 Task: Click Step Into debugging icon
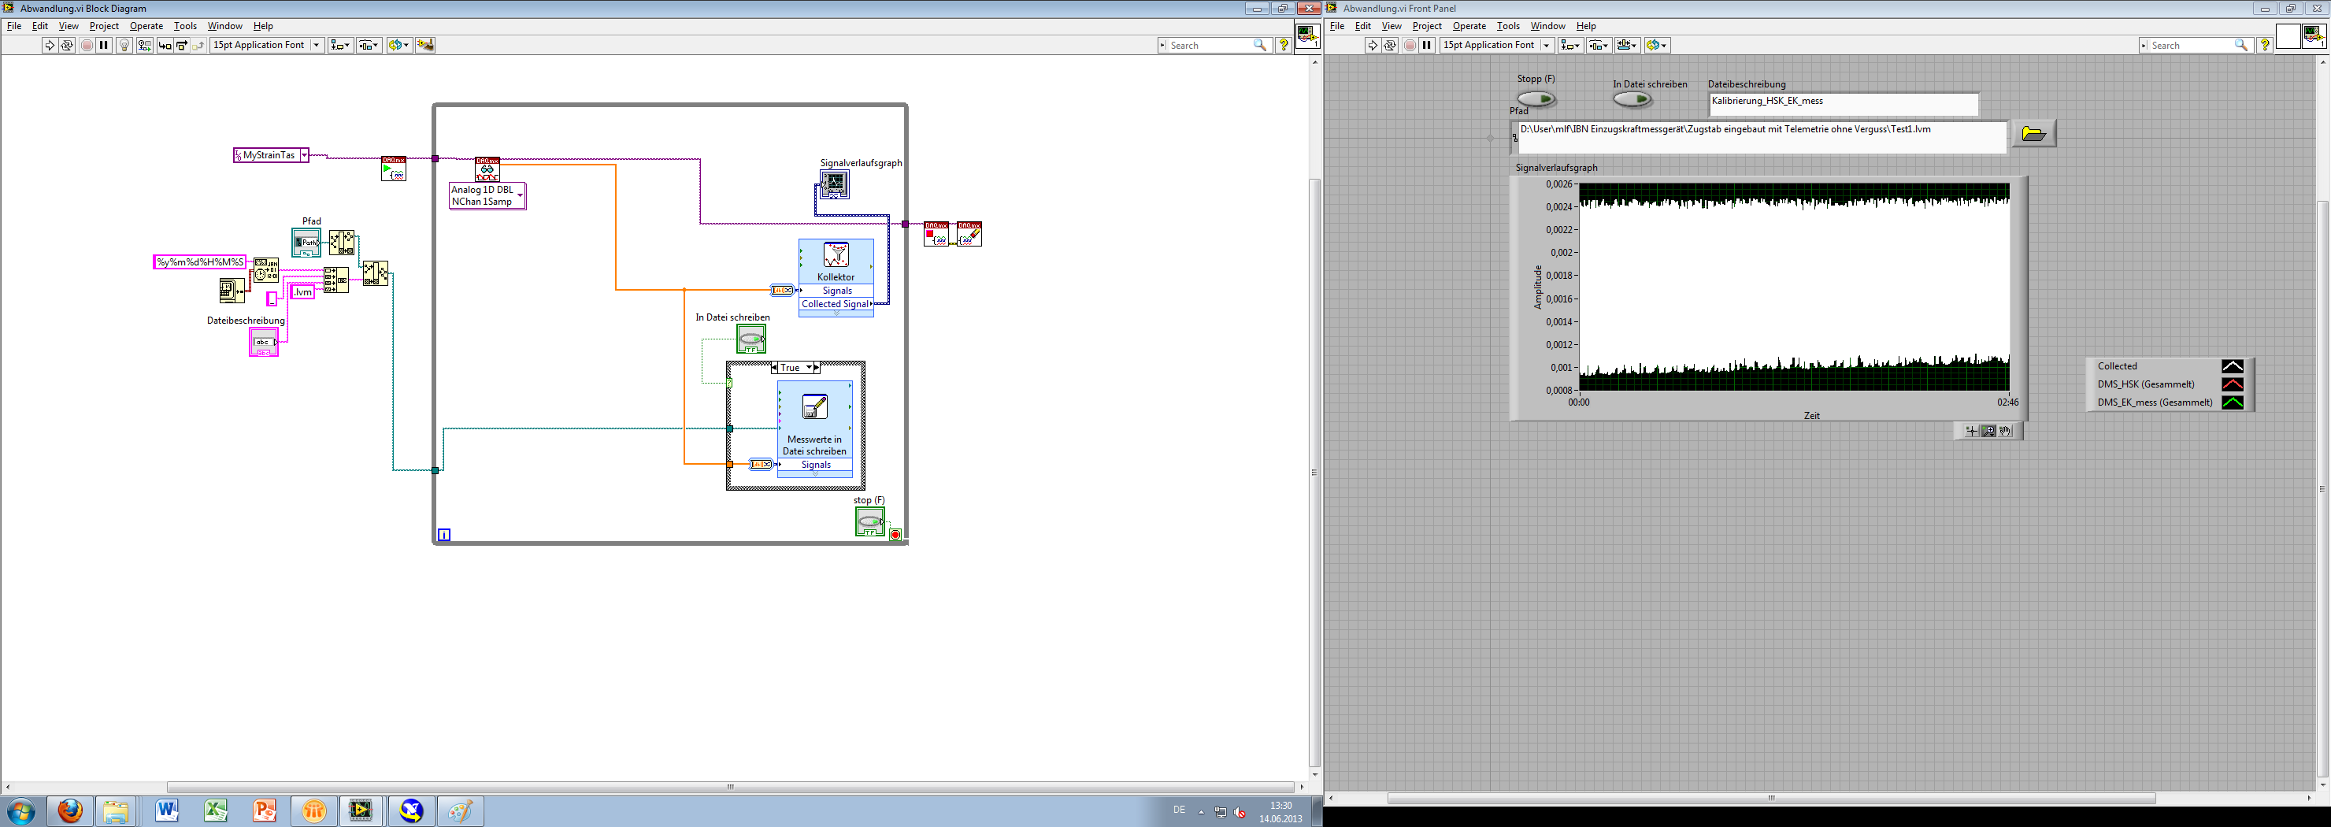pyautogui.click(x=165, y=45)
